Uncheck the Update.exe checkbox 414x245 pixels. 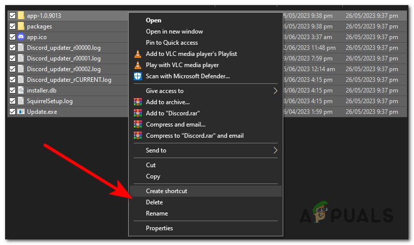coord(12,112)
